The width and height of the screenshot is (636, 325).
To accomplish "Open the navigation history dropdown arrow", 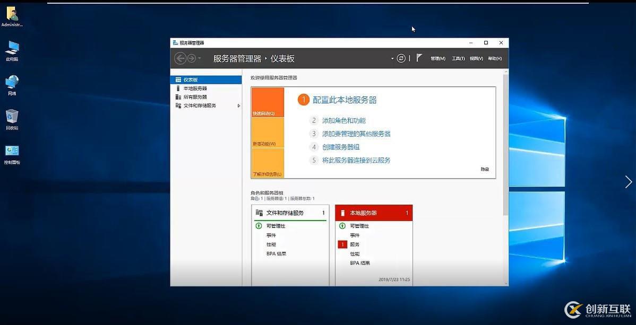I will [x=200, y=59].
